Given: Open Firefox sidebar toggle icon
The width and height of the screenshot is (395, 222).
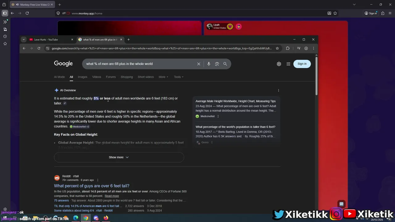Looking at the screenshot, I should tap(5, 13).
